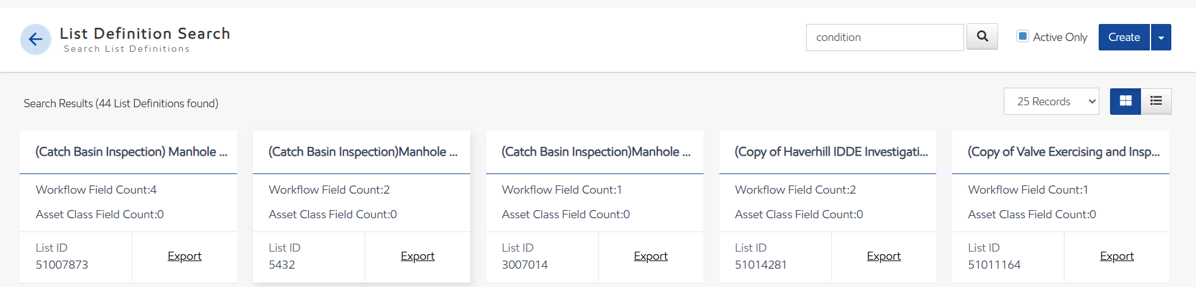Open the card with List ID 5432

(363, 152)
